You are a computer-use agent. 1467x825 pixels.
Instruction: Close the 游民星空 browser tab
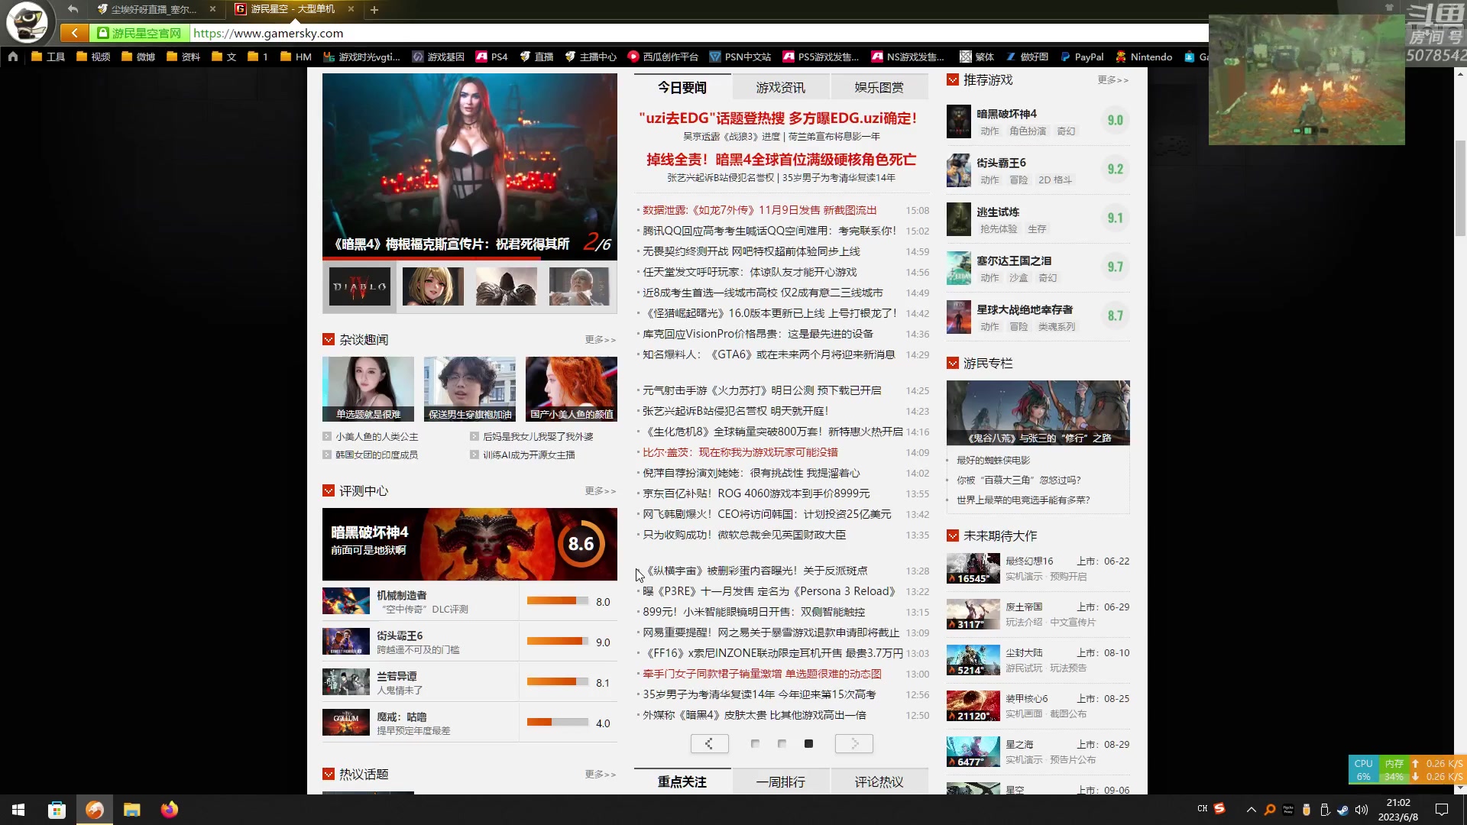[351, 9]
